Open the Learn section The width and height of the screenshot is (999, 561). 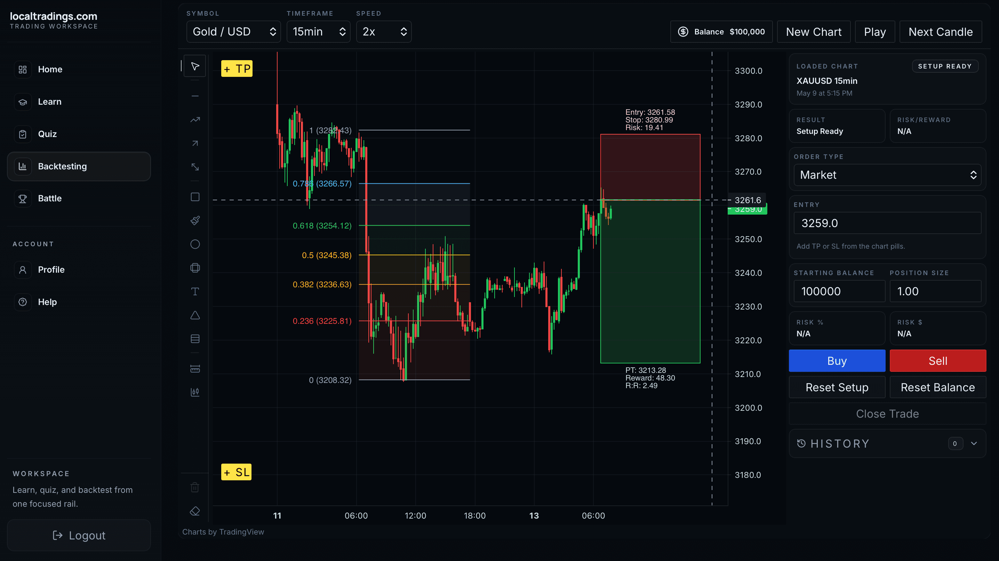(79, 102)
